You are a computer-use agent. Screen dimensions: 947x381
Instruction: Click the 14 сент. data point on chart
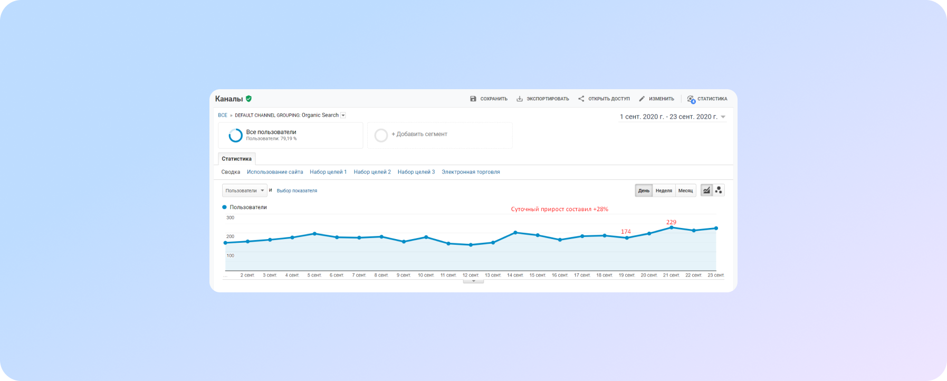pos(515,232)
